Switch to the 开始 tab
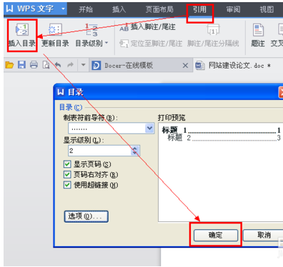This screenshot has height=267, width=283. click(x=86, y=9)
